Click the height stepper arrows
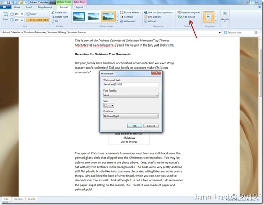Screen dimensions: 264x205 [22, 20]
